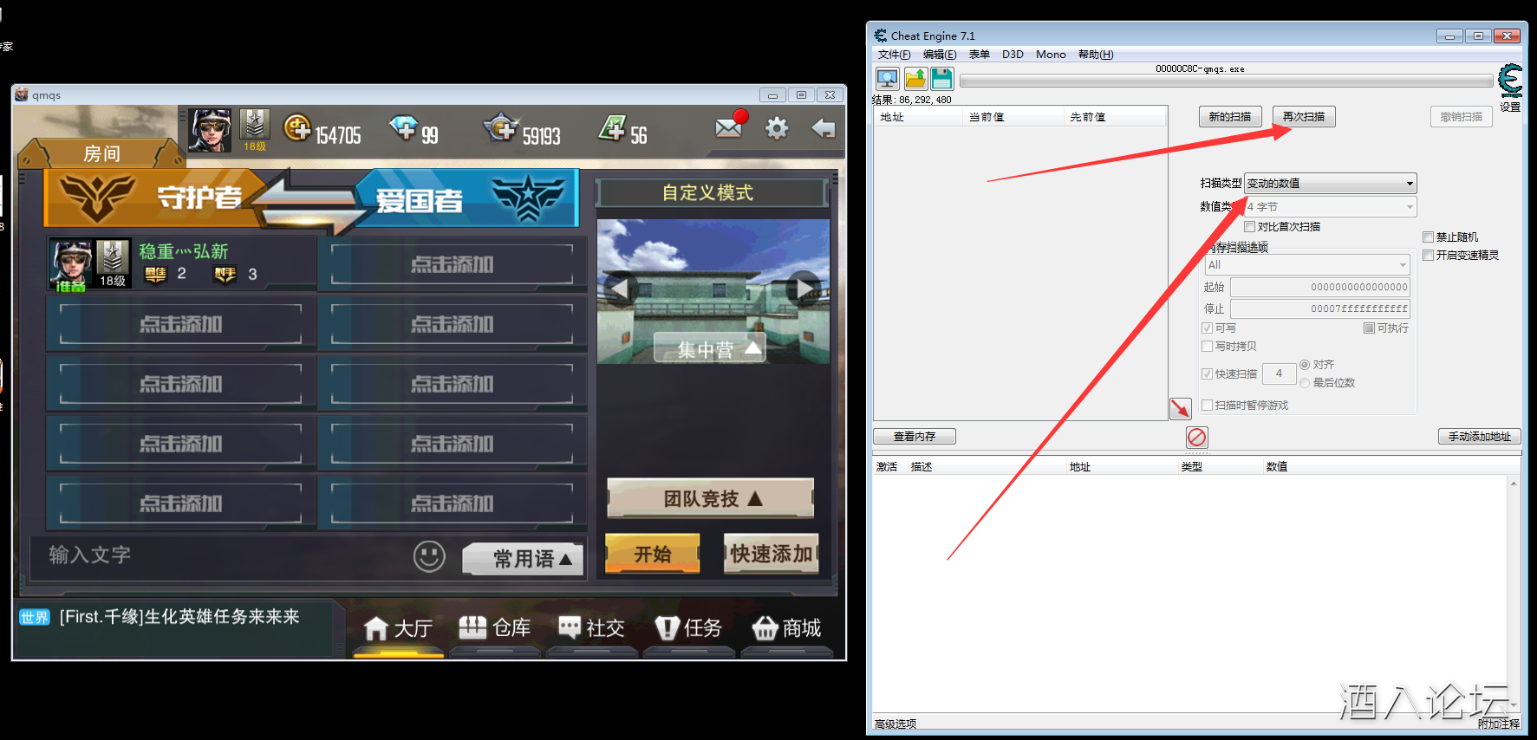
Task: Click the open file folder icon in Cheat Engine
Action: pyautogui.click(x=915, y=80)
